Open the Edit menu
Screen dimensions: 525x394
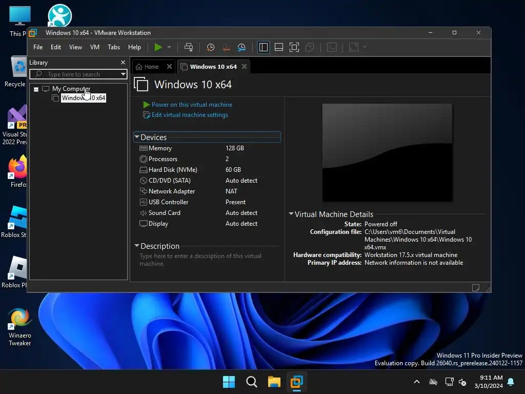[x=55, y=47]
